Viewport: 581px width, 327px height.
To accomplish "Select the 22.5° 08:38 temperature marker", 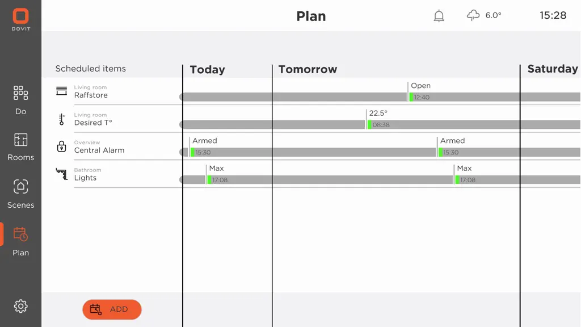I will click(378, 119).
